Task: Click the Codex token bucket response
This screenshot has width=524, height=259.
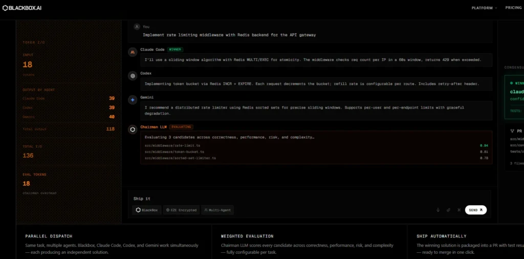Action: click(316, 84)
